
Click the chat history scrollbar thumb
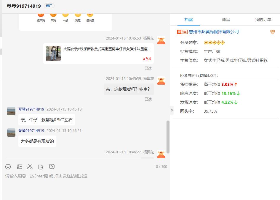168,137
